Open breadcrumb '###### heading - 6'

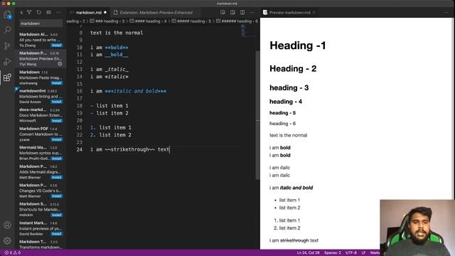(x=237, y=21)
